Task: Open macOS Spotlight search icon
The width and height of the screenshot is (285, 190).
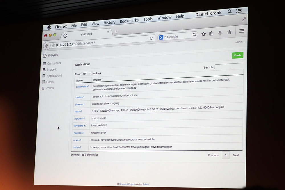Action: [229, 11]
